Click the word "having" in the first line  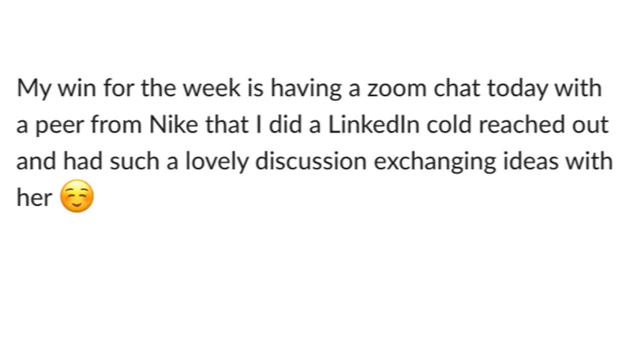pyautogui.click(x=306, y=89)
